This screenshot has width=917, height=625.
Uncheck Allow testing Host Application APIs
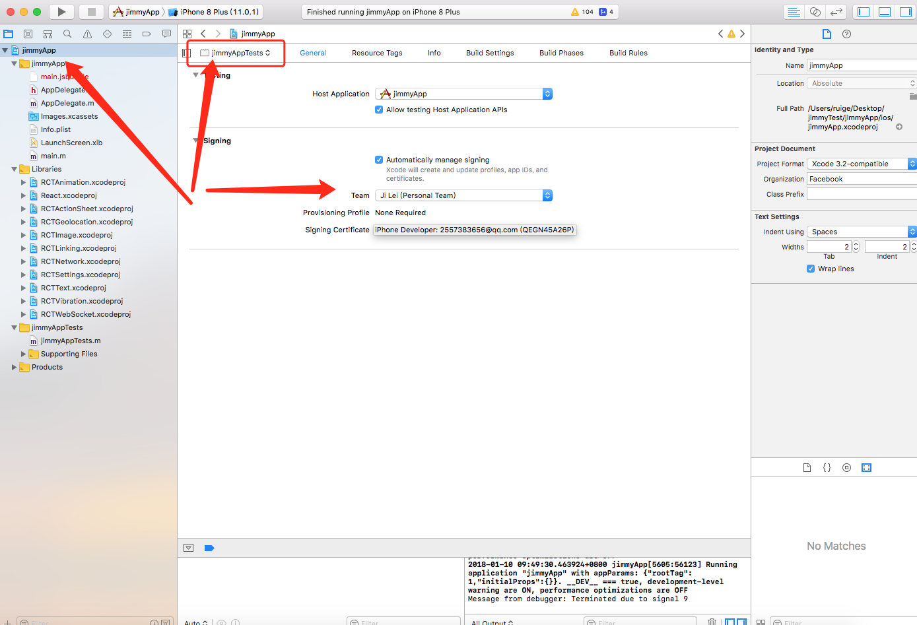[378, 110]
